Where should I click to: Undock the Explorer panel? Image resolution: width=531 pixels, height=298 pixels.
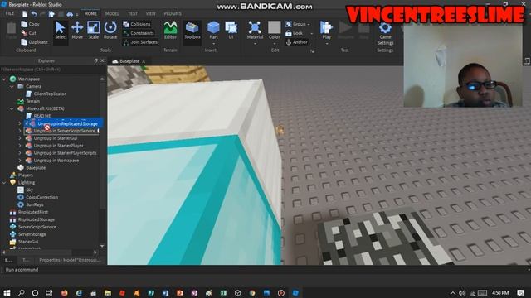tap(96, 60)
